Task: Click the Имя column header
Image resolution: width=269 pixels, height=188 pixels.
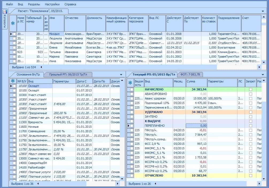Action: (56, 23)
